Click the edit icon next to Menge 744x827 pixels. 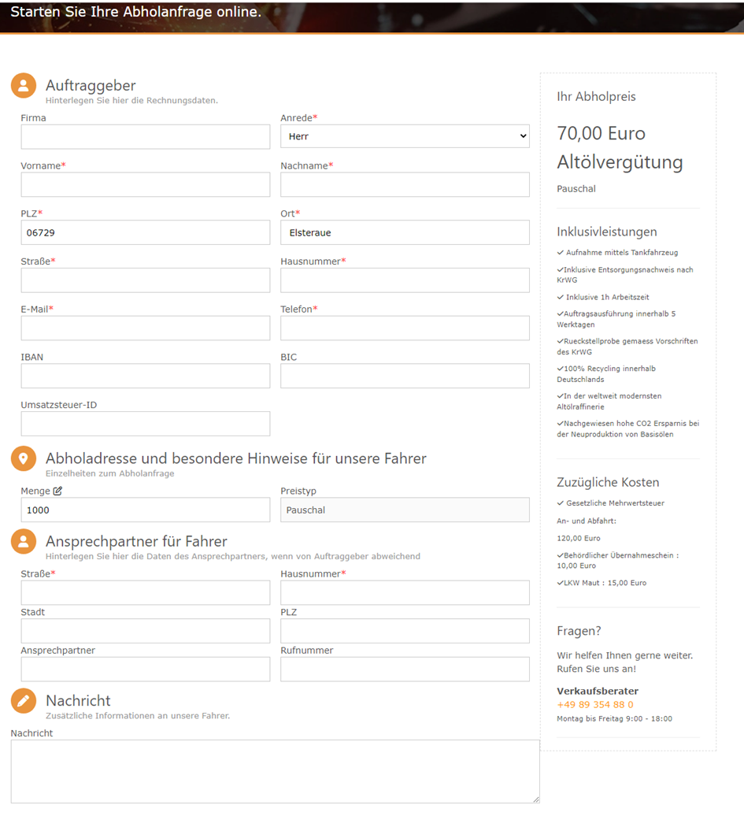(57, 491)
